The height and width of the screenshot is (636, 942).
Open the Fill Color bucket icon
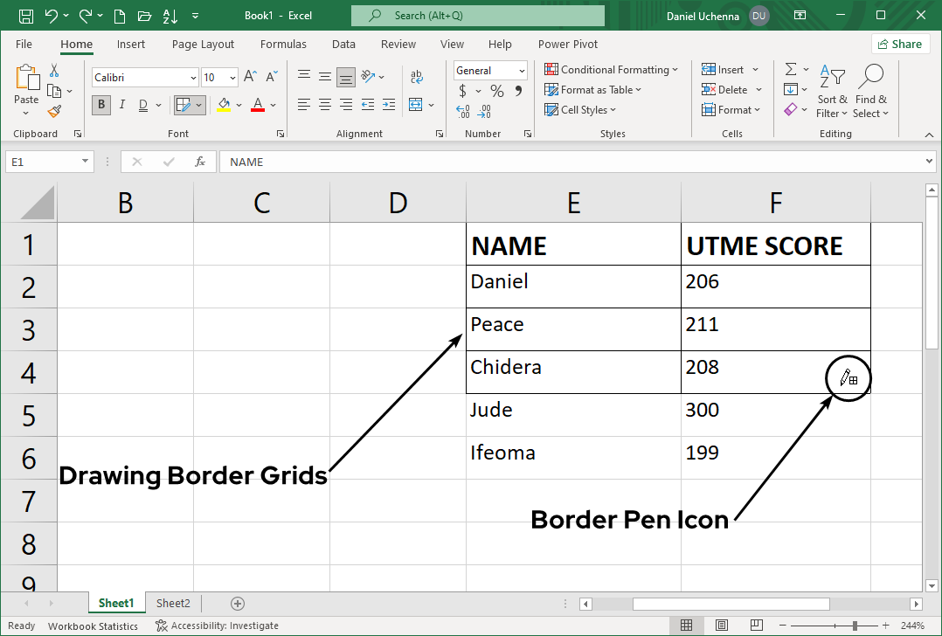click(224, 105)
